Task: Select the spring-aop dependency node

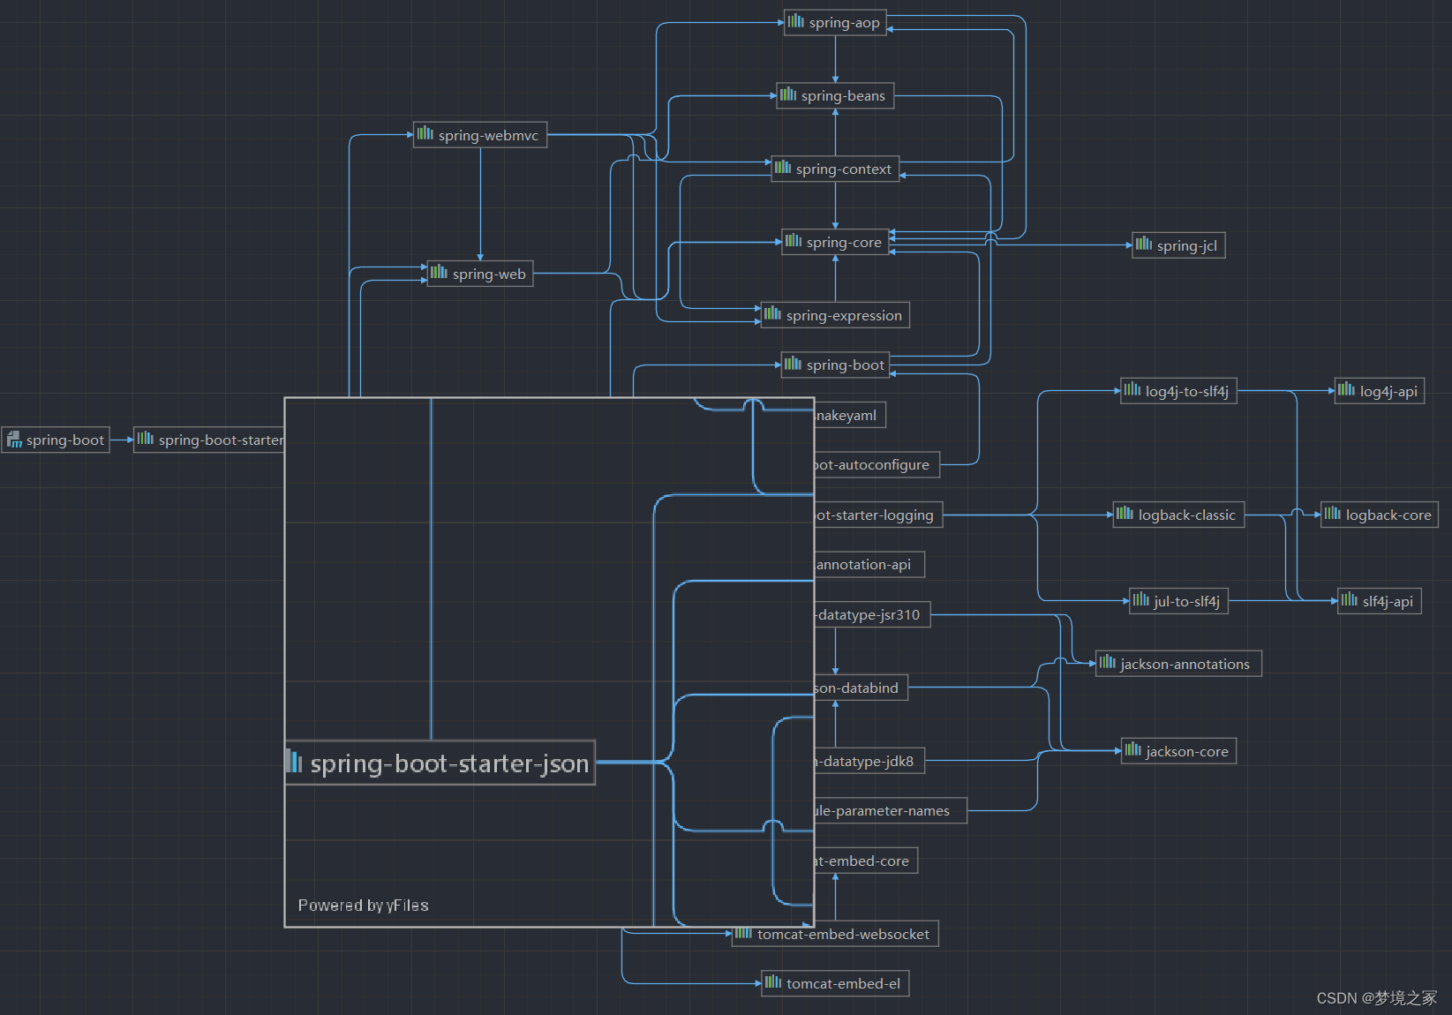Action: (835, 22)
